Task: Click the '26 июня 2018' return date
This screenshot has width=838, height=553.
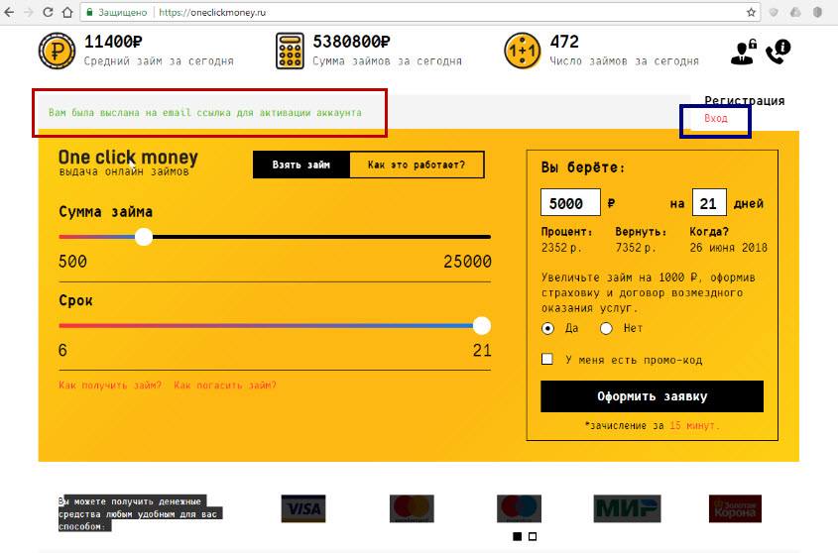Action: (729, 248)
